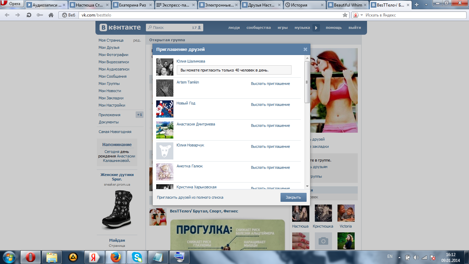469x264 pixels.
Task: Click Новый Год avatar thumbnail
Action: (x=165, y=109)
